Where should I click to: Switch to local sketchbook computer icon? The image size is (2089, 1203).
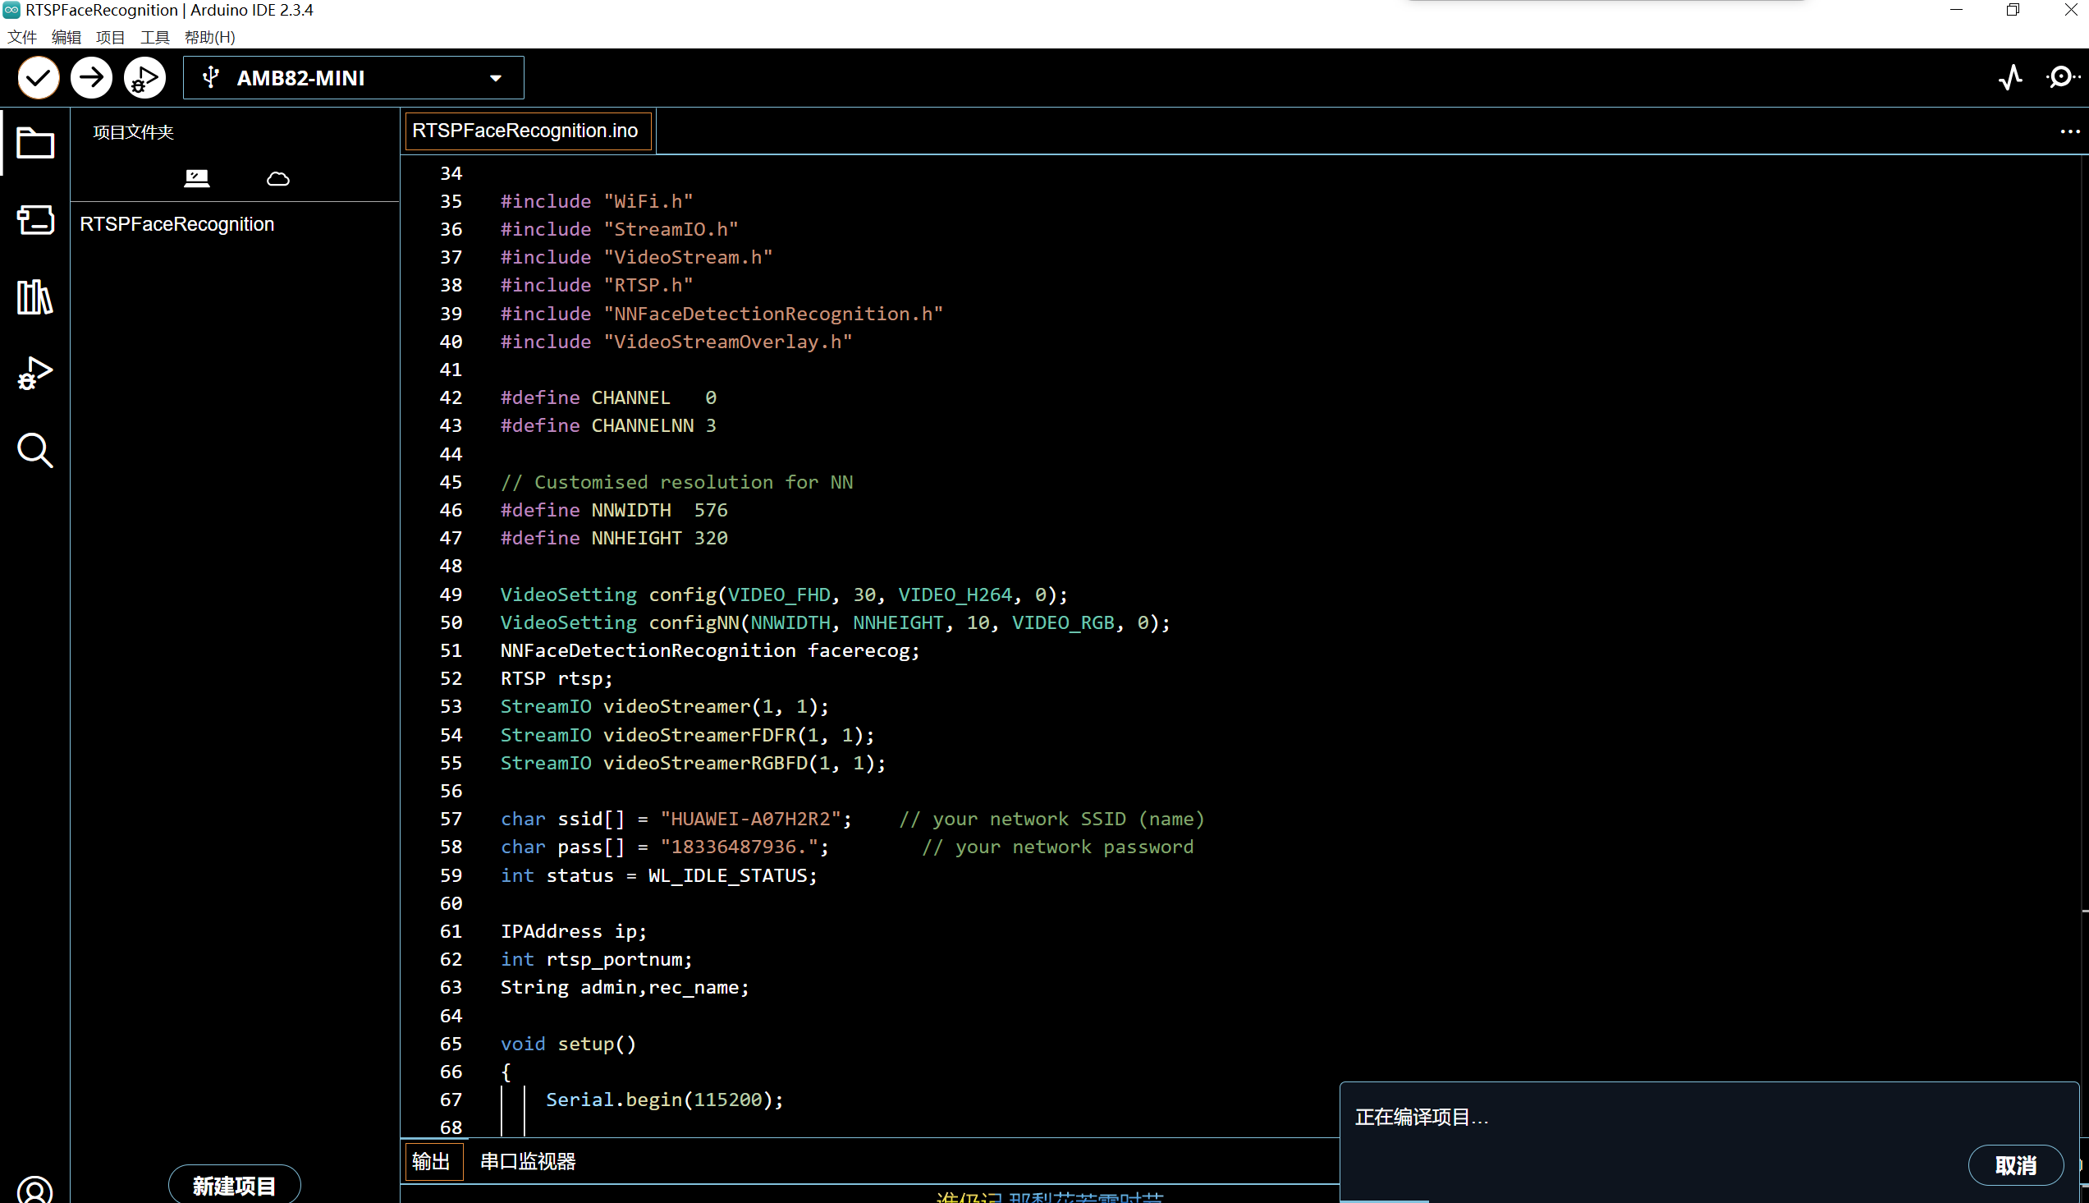[x=196, y=177]
